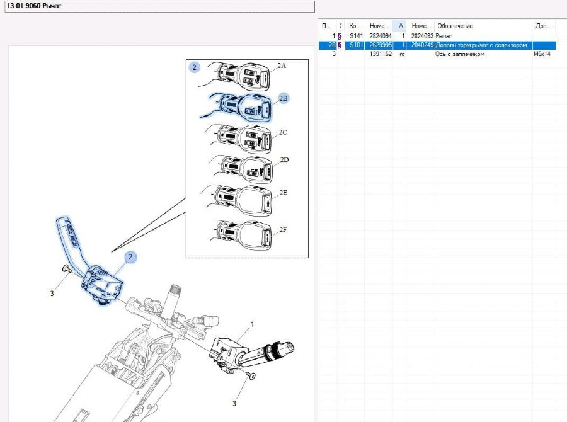This screenshot has width=567, height=422.
Task: Click the Доп... column header
Action: point(543,26)
